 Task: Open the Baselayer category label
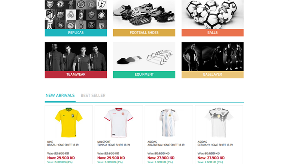click(212, 74)
